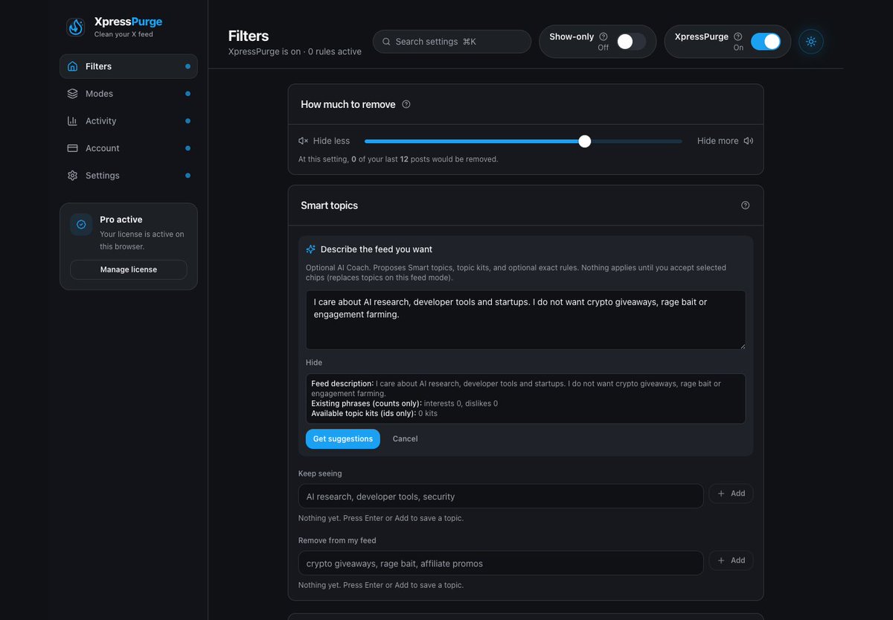
Task: Click the Hide less muted speaker icon
Action: 303,141
